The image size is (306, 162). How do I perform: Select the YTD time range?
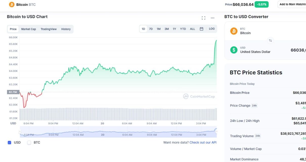click(x=183, y=29)
